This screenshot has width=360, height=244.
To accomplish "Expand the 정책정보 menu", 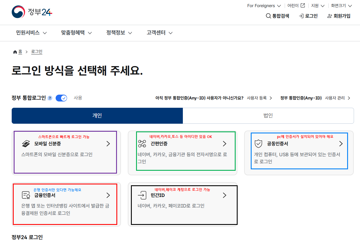I will (119, 33).
